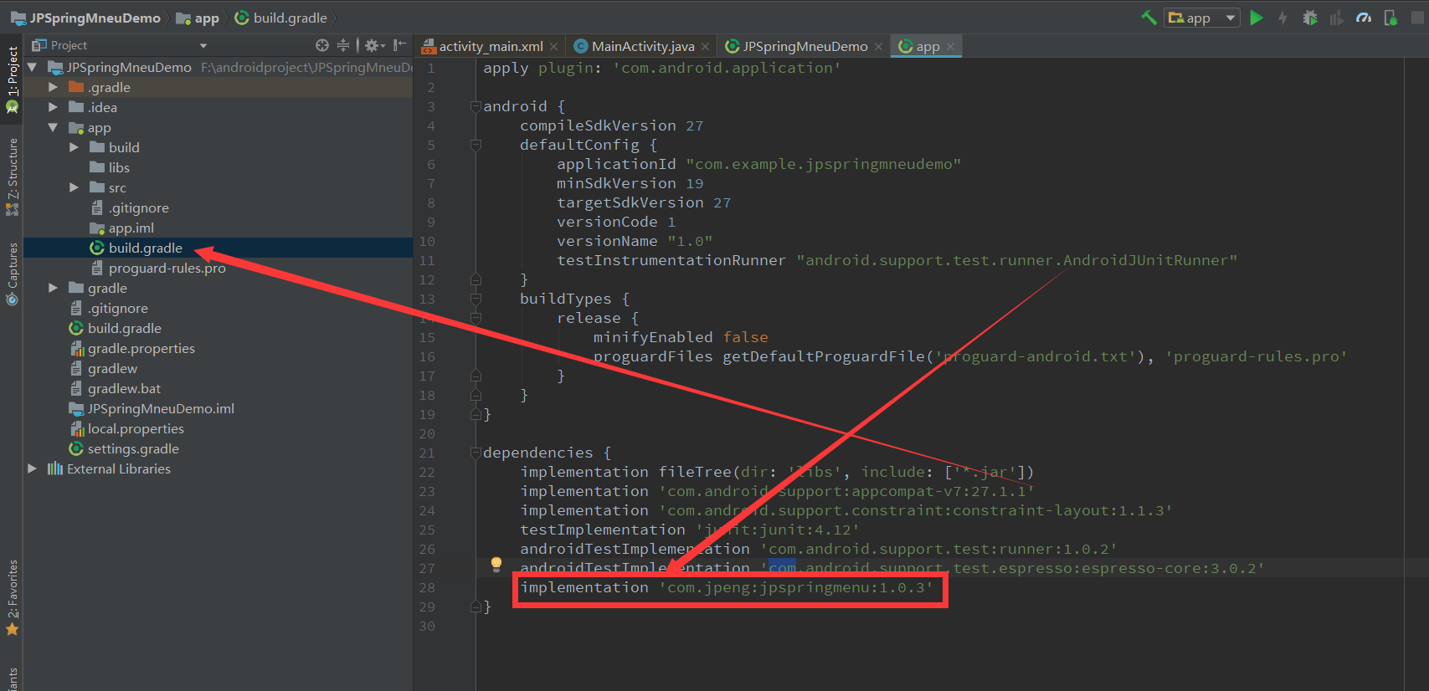Open the 2: Favorites side tab
Screen dimensions: 1429x691
[12, 597]
